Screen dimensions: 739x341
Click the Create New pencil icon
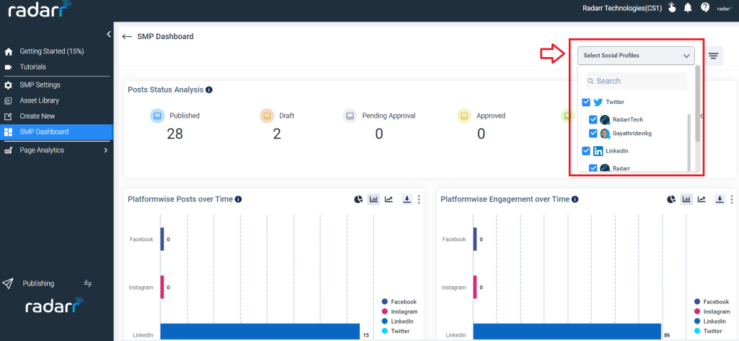click(x=8, y=116)
